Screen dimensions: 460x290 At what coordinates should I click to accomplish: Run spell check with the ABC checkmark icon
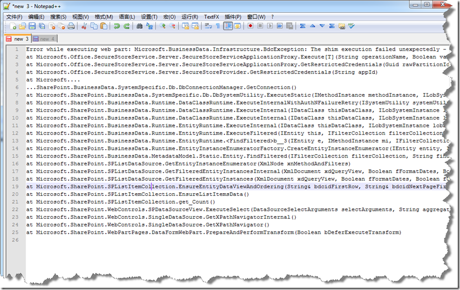(x=351, y=26)
